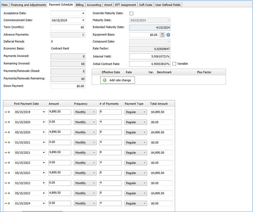Open the User Defined Fields tab

pyautogui.click(x=168, y=5)
